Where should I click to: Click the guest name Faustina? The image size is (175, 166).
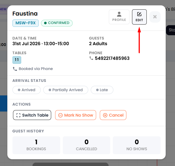click(x=25, y=14)
